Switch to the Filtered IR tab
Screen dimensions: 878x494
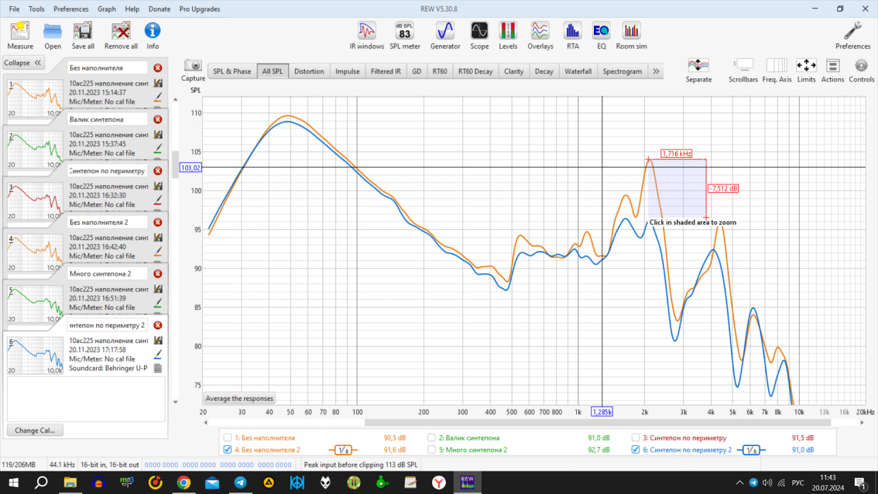coord(386,71)
